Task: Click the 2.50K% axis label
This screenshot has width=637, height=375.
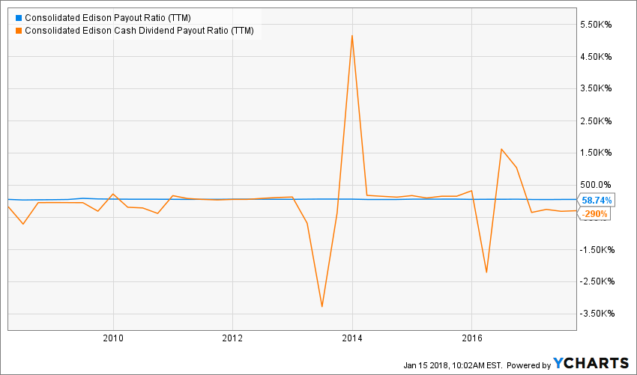Action: coord(597,121)
